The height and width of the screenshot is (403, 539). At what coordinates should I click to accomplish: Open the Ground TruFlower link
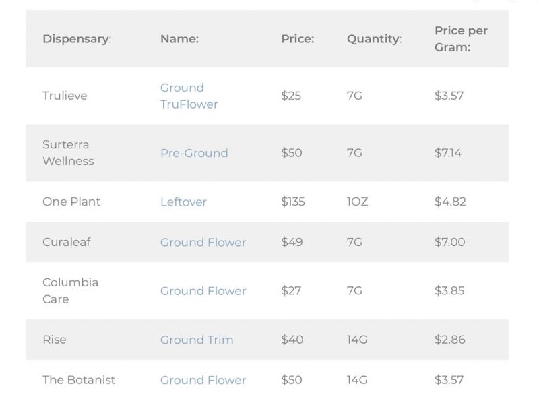(x=189, y=96)
